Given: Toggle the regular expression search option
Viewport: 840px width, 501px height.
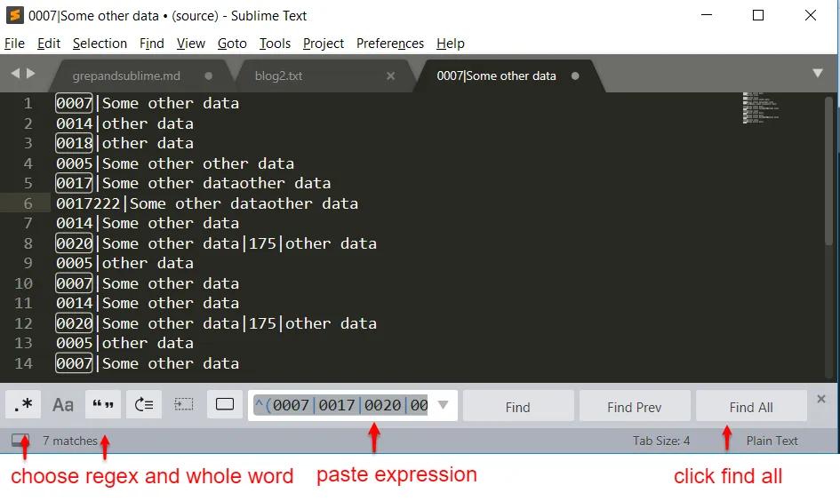Looking at the screenshot, I should coord(23,405).
